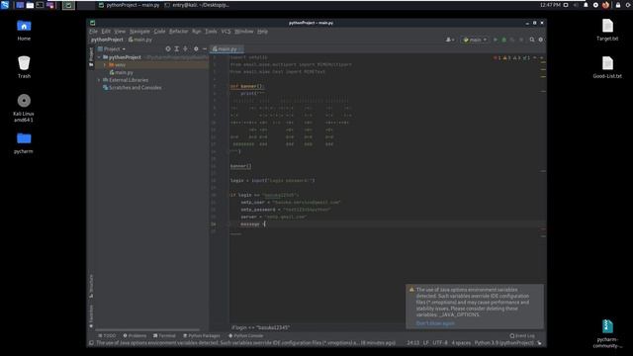633x356 pixels.
Task: Click the Kali applications menu icon
Action: click(5, 5)
